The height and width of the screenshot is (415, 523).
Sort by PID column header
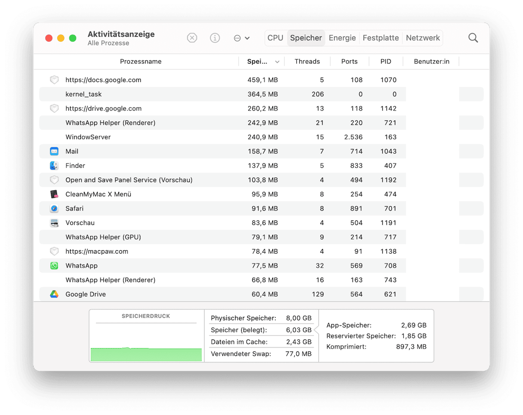[386, 61]
